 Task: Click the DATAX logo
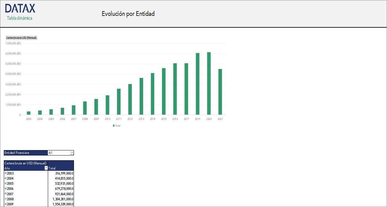[x=20, y=9]
